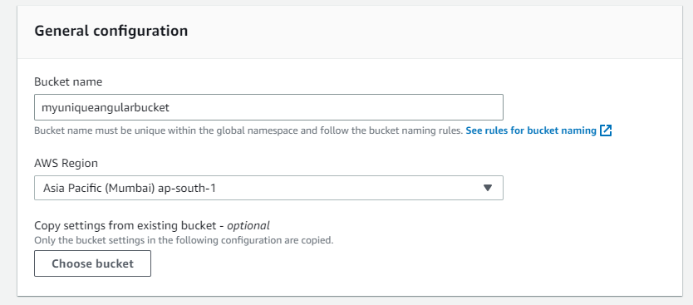Screen dimensions: 693x305
Task: Focus the Bucket name input field
Action: (268, 107)
